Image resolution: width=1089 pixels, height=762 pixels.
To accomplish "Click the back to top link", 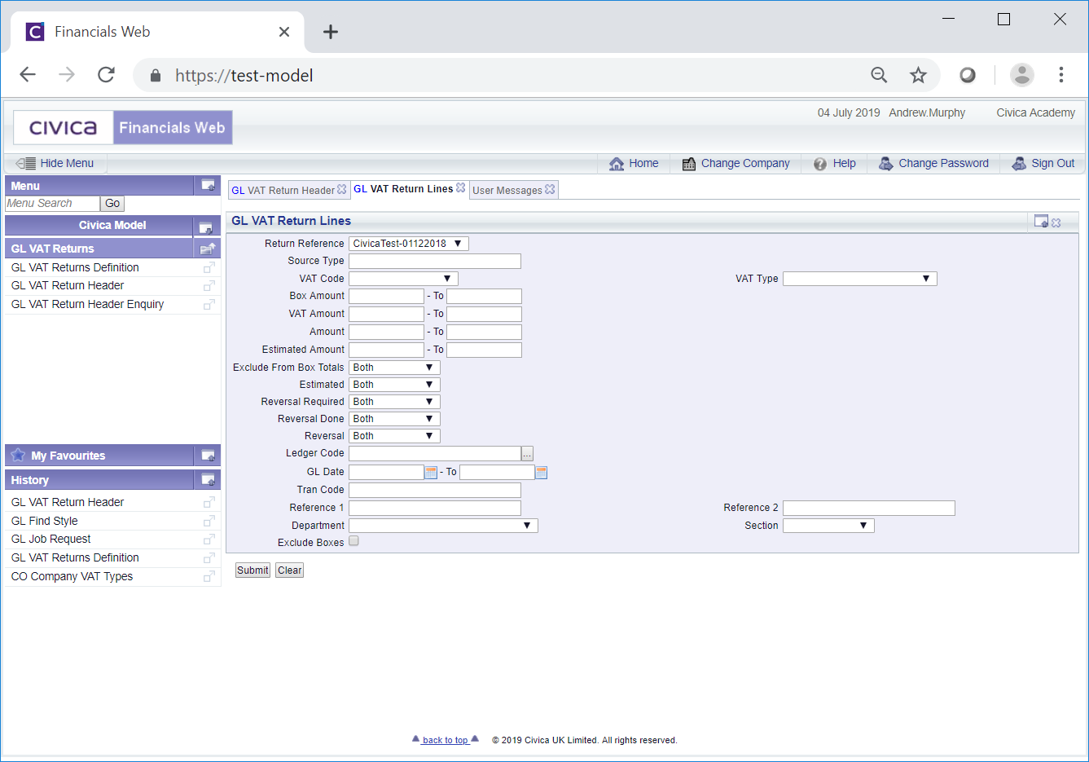I will (x=446, y=740).
